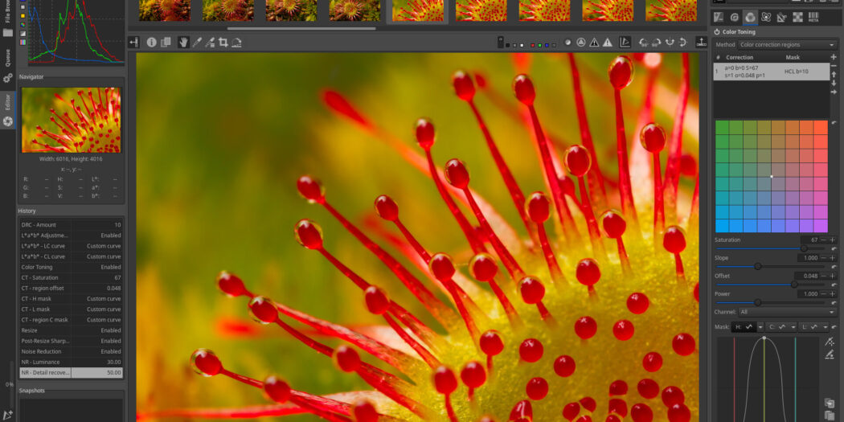Adjust the Power slider handle
The width and height of the screenshot is (844, 422).
point(758,302)
